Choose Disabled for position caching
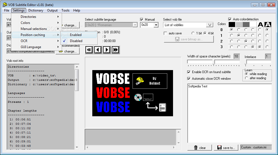The width and height of the screenshot is (278, 155). click(x=79, y=41)
